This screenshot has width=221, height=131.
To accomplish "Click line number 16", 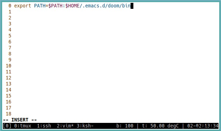I will point(9,102).
